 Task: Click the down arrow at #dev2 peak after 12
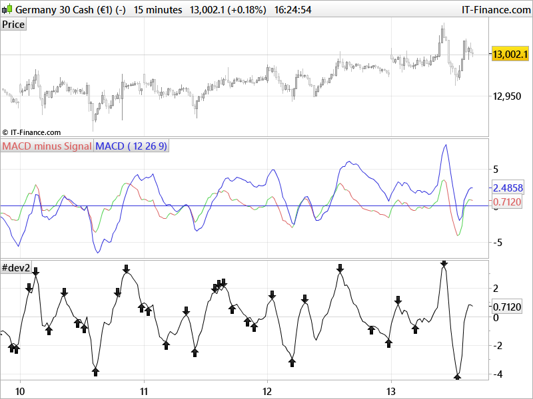coord(272,295)
